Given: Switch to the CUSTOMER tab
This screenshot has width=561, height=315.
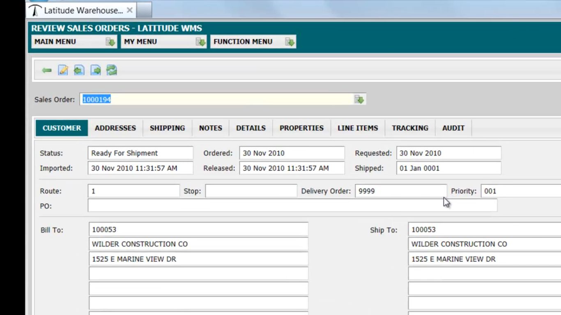Looking at the screenshot, I should tap(62, 128).
